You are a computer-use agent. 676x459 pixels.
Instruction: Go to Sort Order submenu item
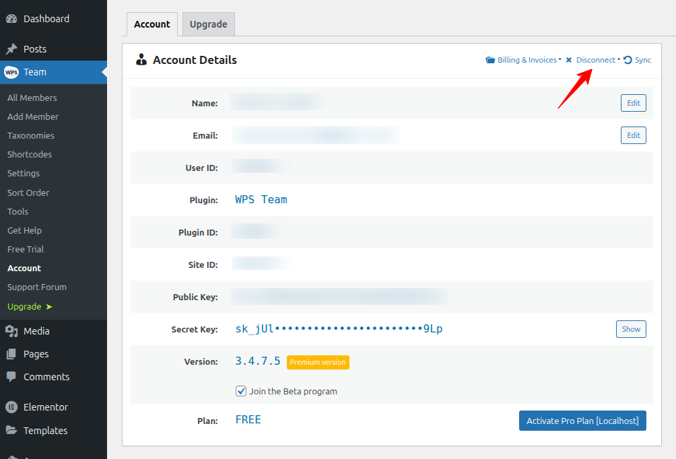click(28, 192)
